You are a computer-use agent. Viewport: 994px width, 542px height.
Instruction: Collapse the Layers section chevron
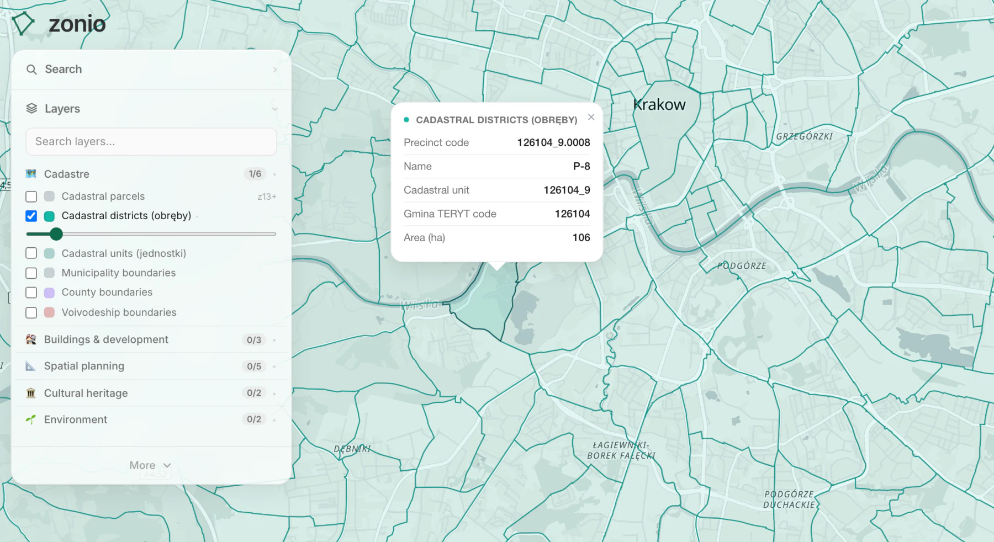pos(274,109)
